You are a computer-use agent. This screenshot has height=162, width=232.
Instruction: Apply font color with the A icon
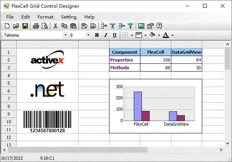[166, 35]
